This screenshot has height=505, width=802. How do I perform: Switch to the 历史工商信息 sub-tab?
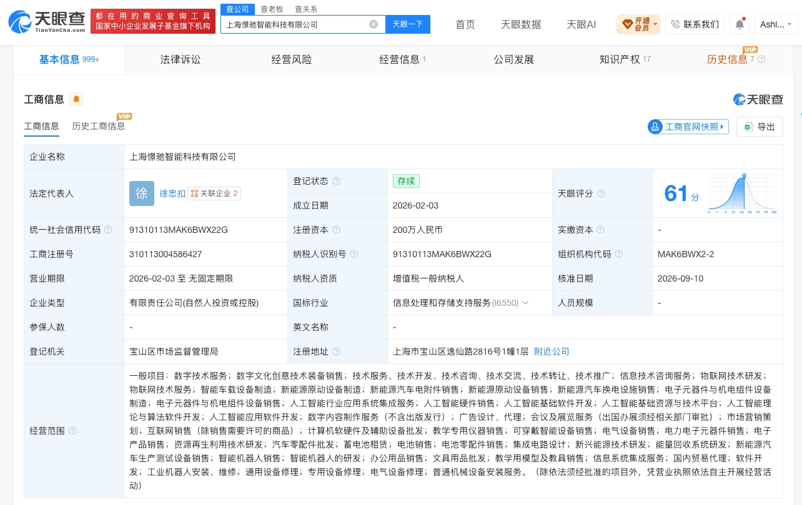point(99,126)
